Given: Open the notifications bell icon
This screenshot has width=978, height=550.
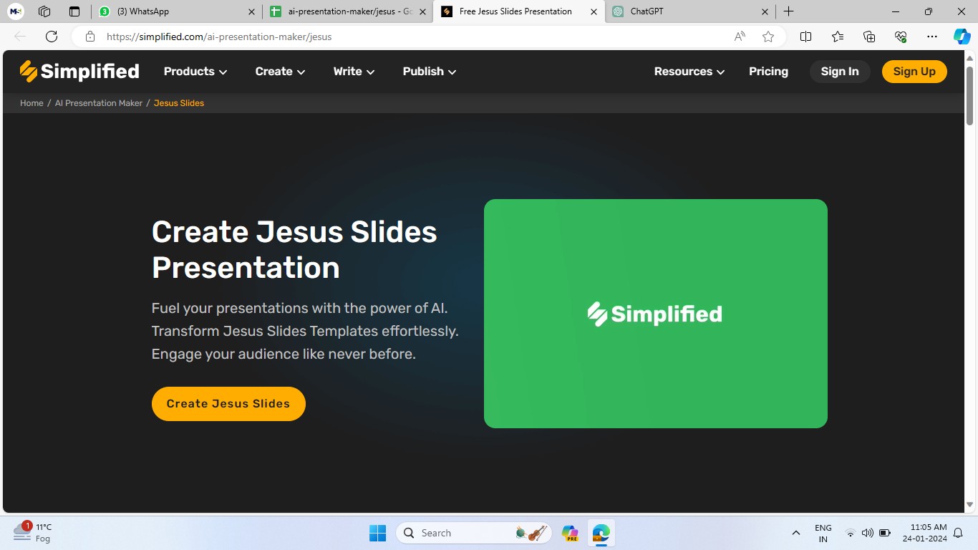Looking at the screenshot, I should pos(959,533).
